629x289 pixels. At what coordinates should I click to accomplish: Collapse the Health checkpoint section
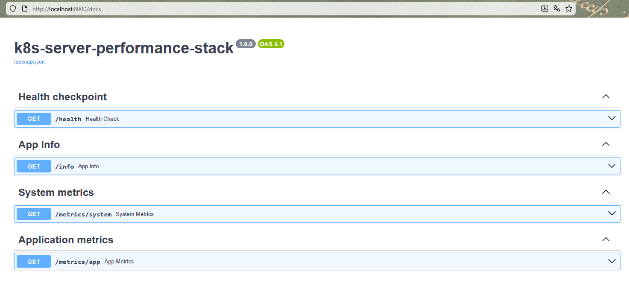[x=606, y=97]
